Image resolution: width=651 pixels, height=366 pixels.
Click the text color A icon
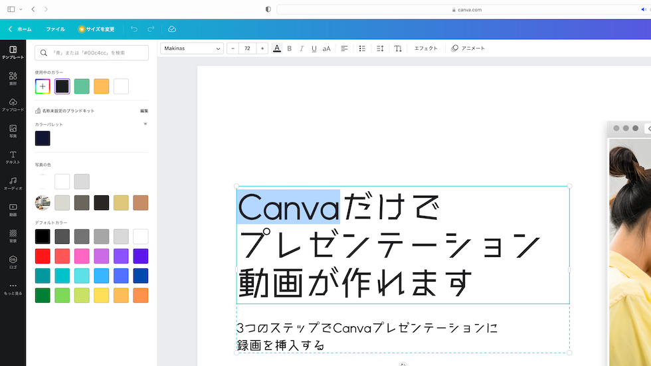[x=276, y=48]
